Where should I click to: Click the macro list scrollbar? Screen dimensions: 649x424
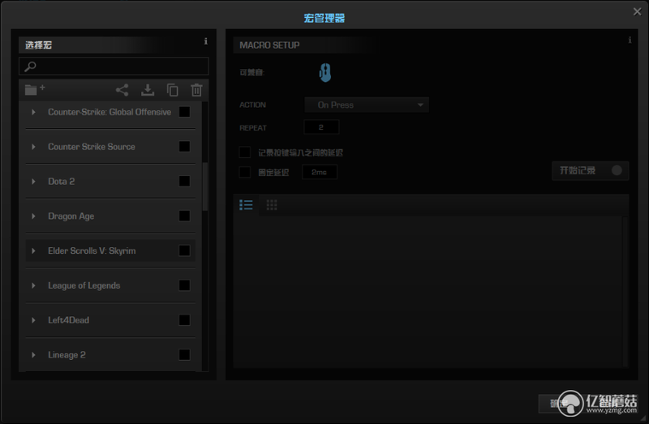tap(205, 186)
